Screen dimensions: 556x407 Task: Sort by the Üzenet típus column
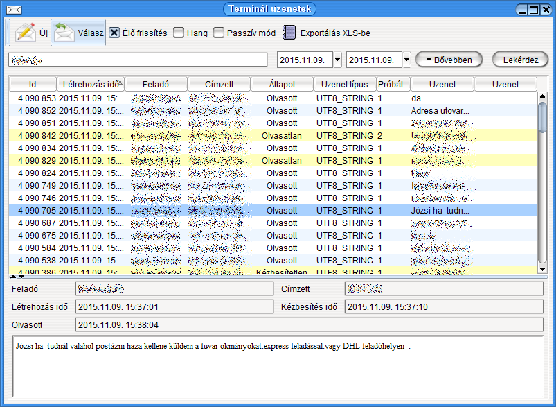point(344,84)
